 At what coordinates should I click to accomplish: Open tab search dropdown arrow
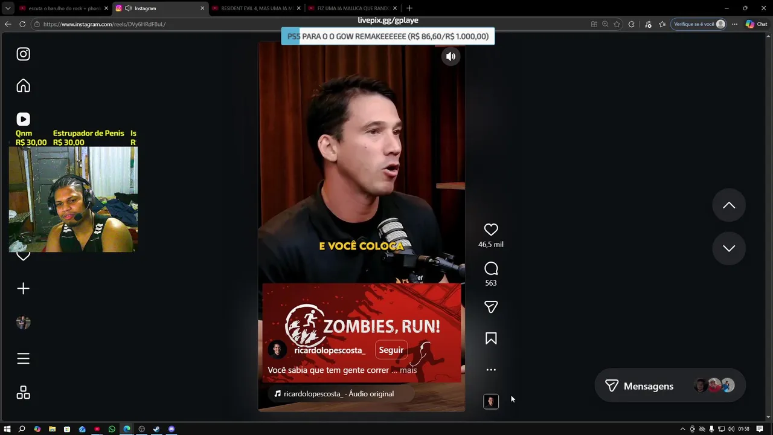click(7, 8)
